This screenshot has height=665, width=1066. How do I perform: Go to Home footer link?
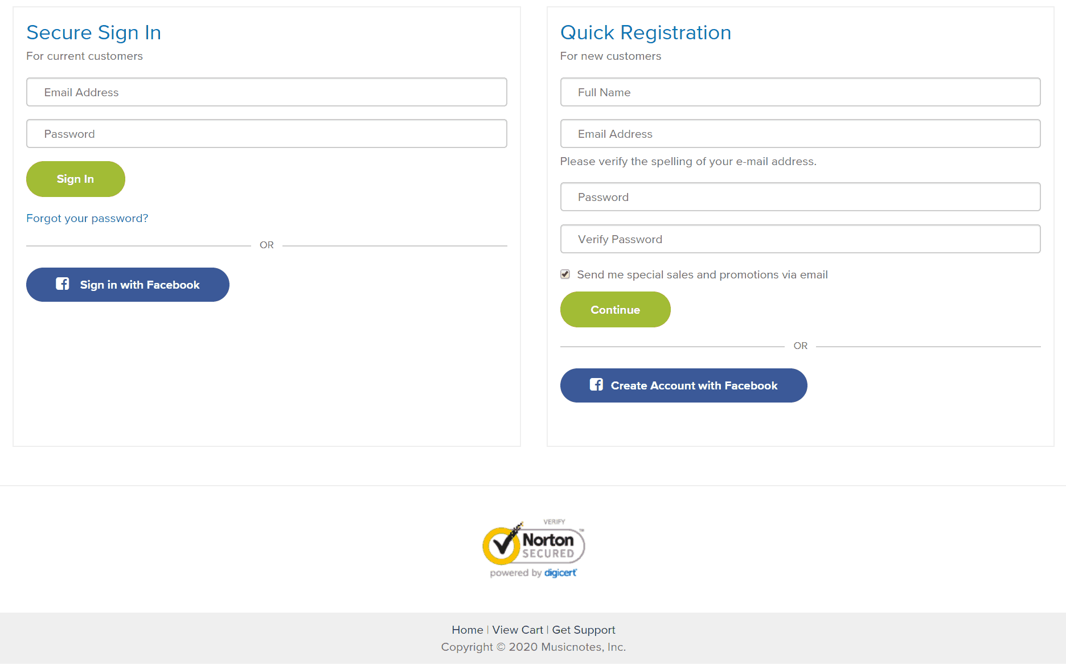click(468, 630)
